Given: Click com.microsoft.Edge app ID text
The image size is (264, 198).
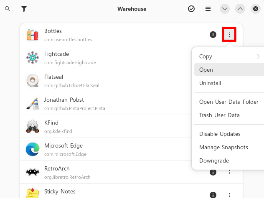Looking at the screenshot, I should tap(65, 154).
